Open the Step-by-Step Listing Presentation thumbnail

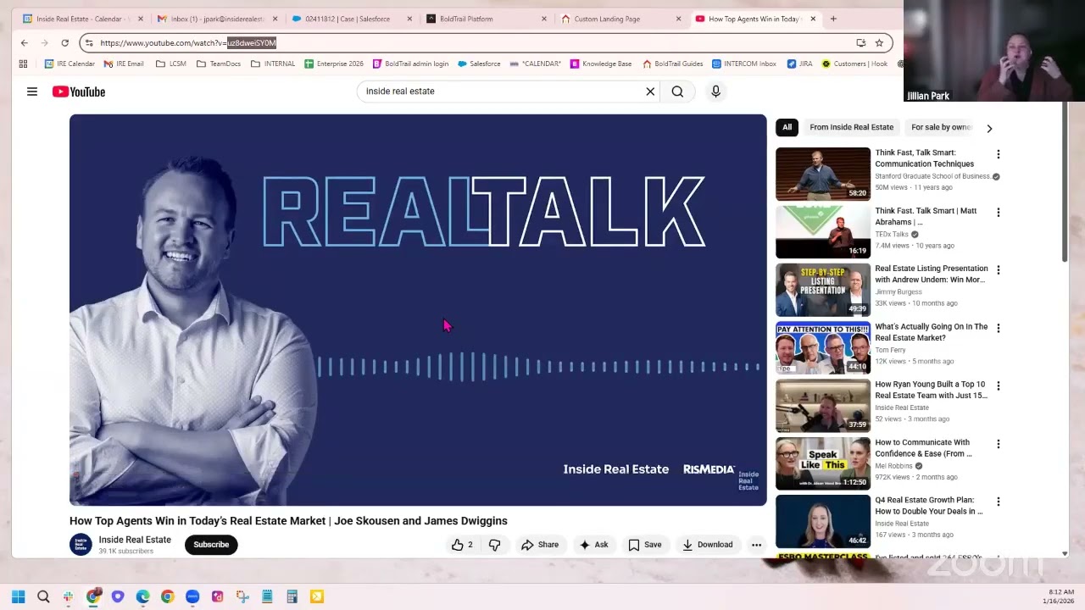823,290
